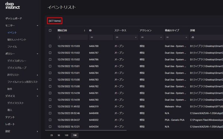Viewport: 223px width, 139px height.
Task: Check the box for event 6466786
Action: tap(50, 59)
